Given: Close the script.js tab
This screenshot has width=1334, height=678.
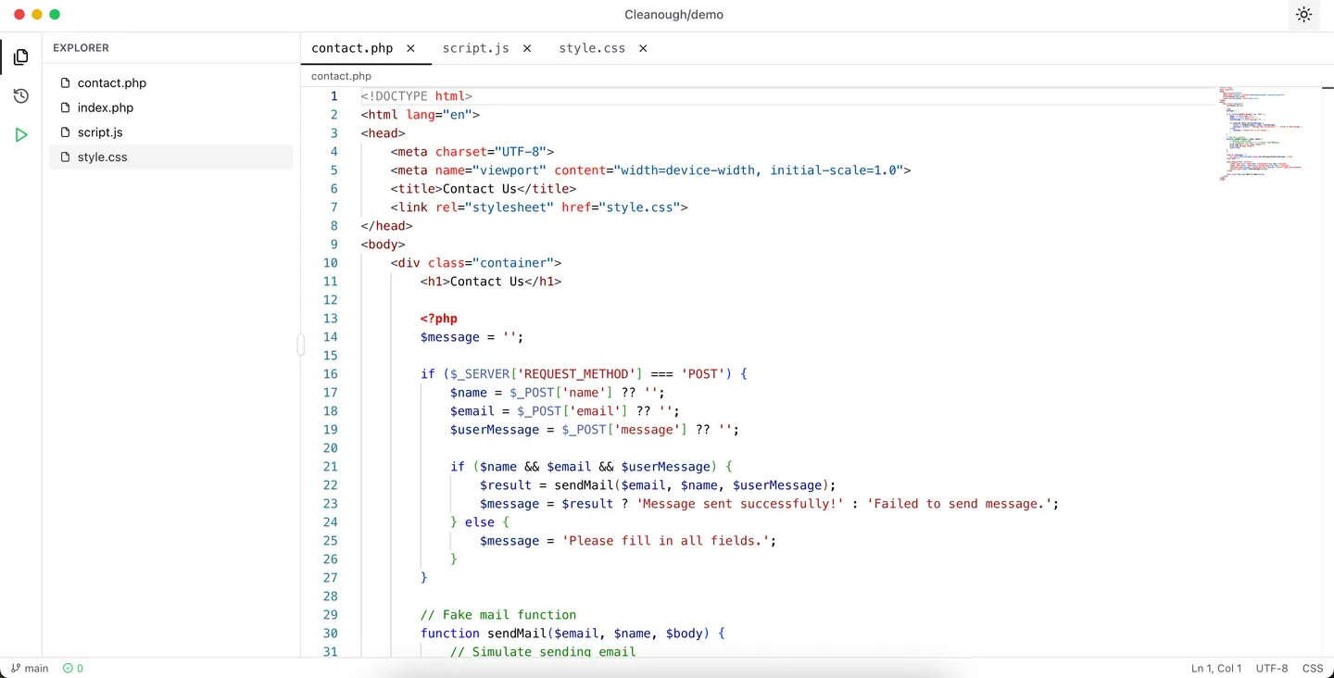Looking at the screenshot, I should click(527, 48).
